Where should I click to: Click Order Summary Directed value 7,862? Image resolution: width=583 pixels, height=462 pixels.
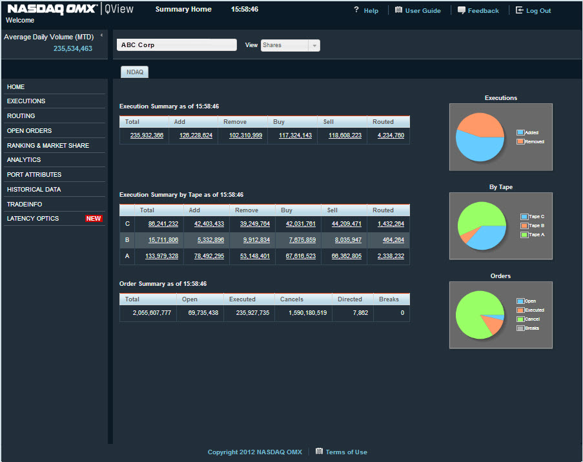[x=360, y=313]
